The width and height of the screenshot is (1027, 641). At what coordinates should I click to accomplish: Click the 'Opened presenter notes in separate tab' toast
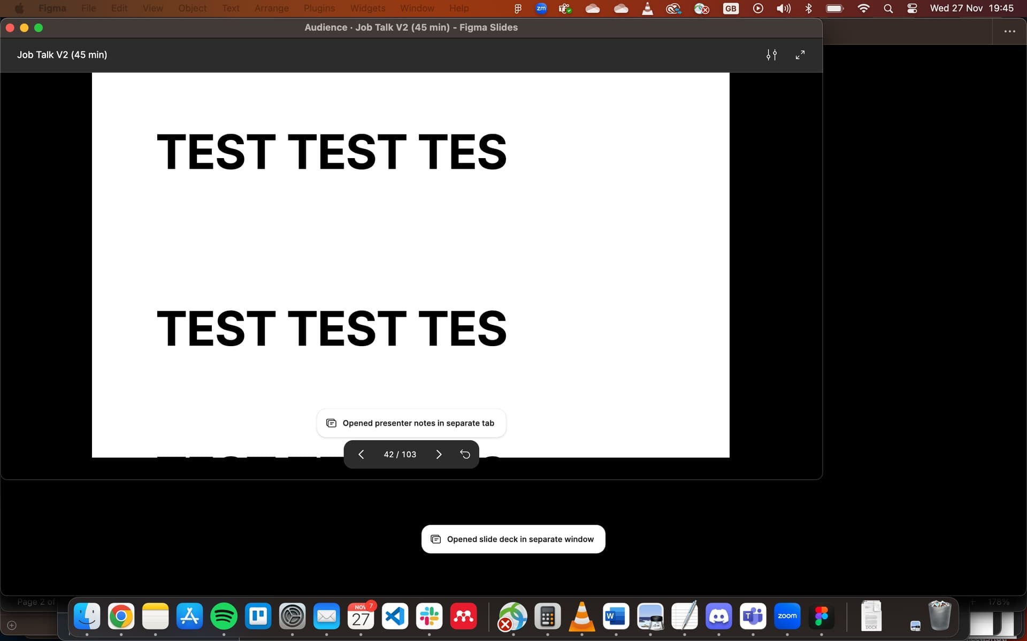pos(411,423)
